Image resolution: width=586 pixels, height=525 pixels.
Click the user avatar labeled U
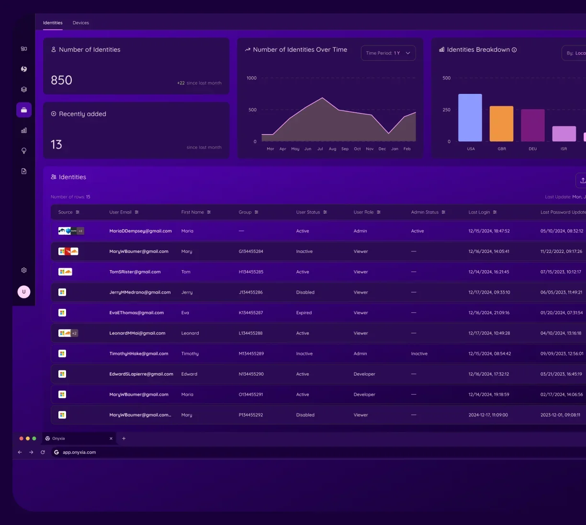24,292
